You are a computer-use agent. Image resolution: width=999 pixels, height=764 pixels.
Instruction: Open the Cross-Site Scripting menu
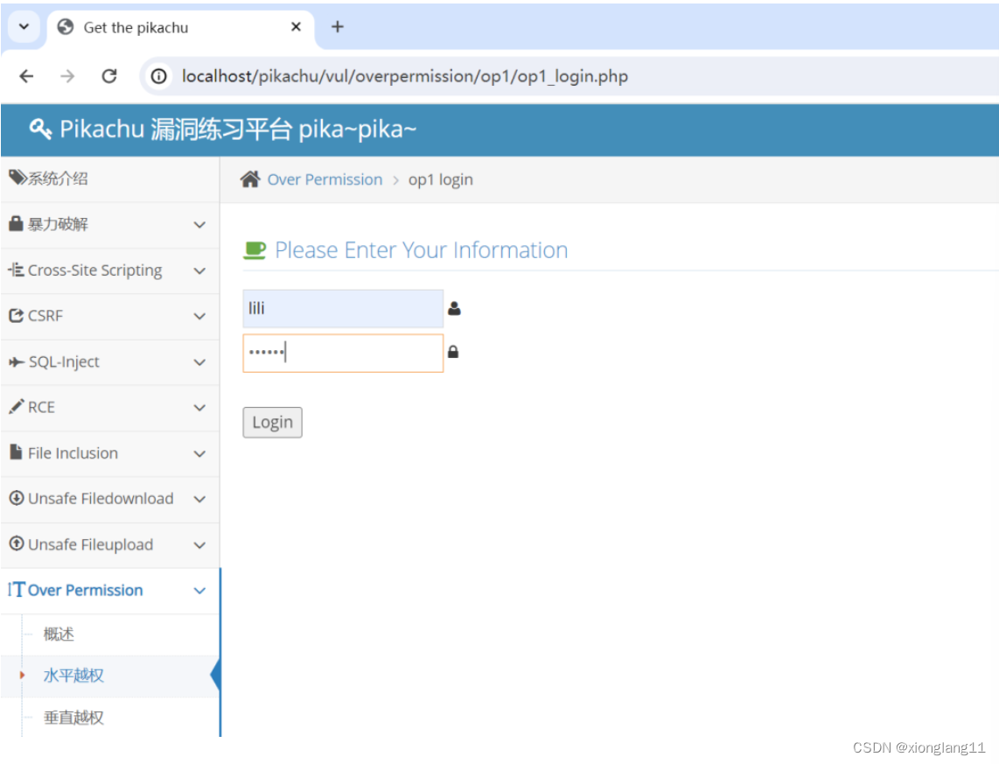(x=110, y=270)
